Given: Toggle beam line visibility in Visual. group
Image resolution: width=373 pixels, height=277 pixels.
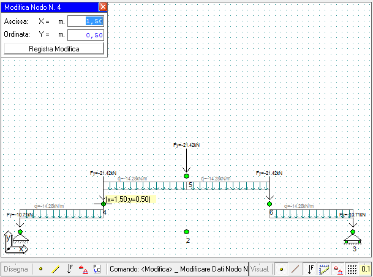Looking at the screenshot, I should (295, 269).
